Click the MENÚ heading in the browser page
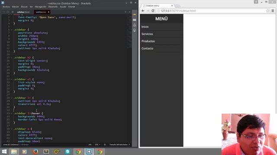277x155 pixels. [x=161, y=19]
